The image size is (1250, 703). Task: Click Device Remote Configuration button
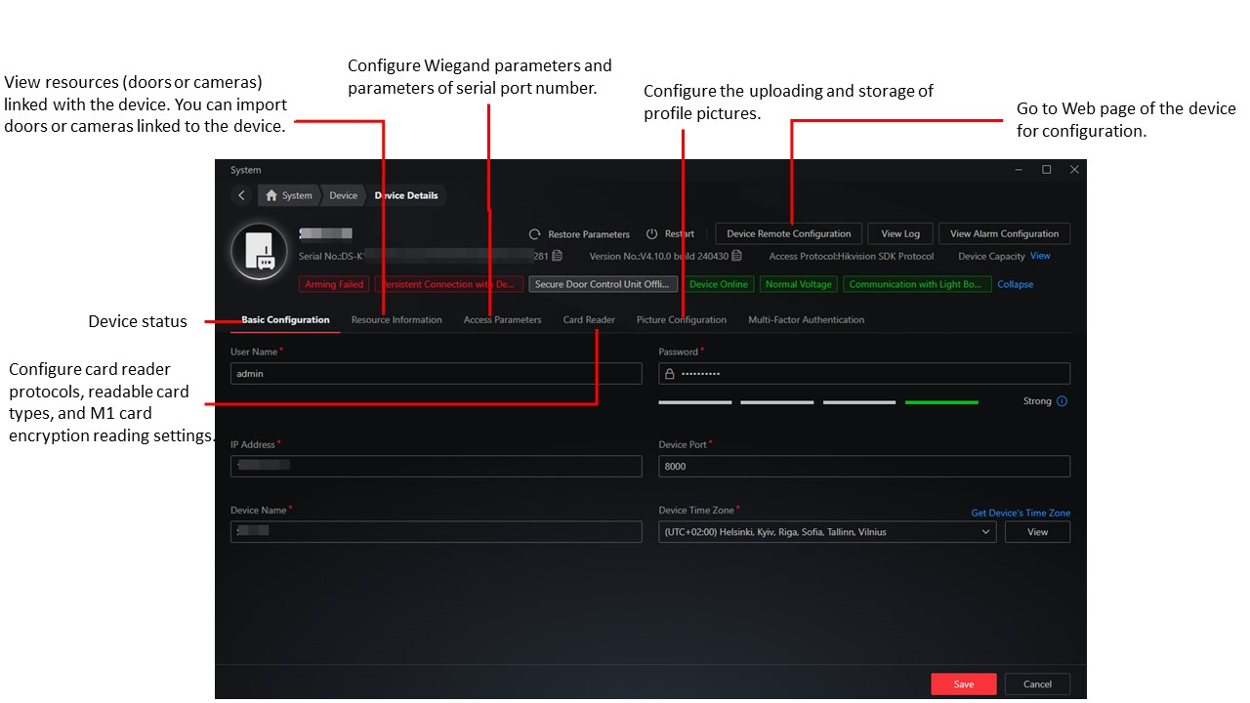pyautogui.click(x=789, y=233)
